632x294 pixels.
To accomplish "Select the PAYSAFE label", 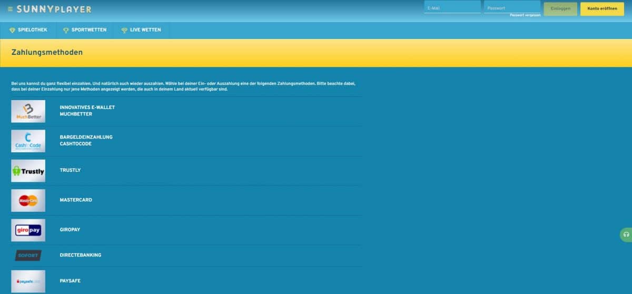I will tap(70, 281).
